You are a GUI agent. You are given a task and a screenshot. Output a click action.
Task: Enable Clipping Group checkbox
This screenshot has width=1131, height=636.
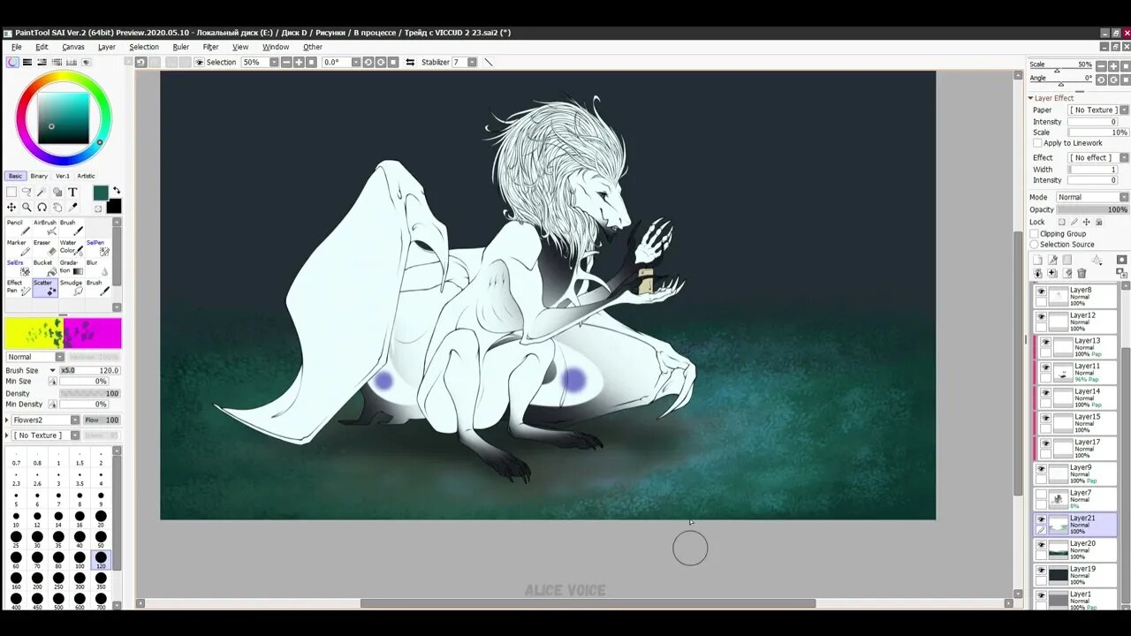click(1035, 233)
